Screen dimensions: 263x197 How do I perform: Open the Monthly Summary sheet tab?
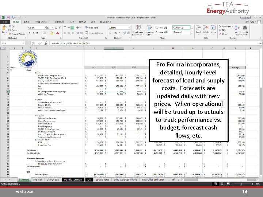[73, 179]
